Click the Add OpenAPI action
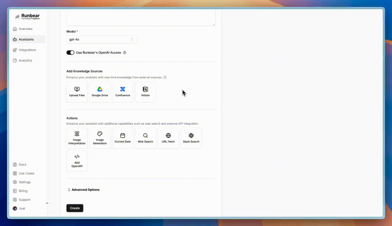The image size is (392, 226). pyautogui.click(x=77, y=161)
